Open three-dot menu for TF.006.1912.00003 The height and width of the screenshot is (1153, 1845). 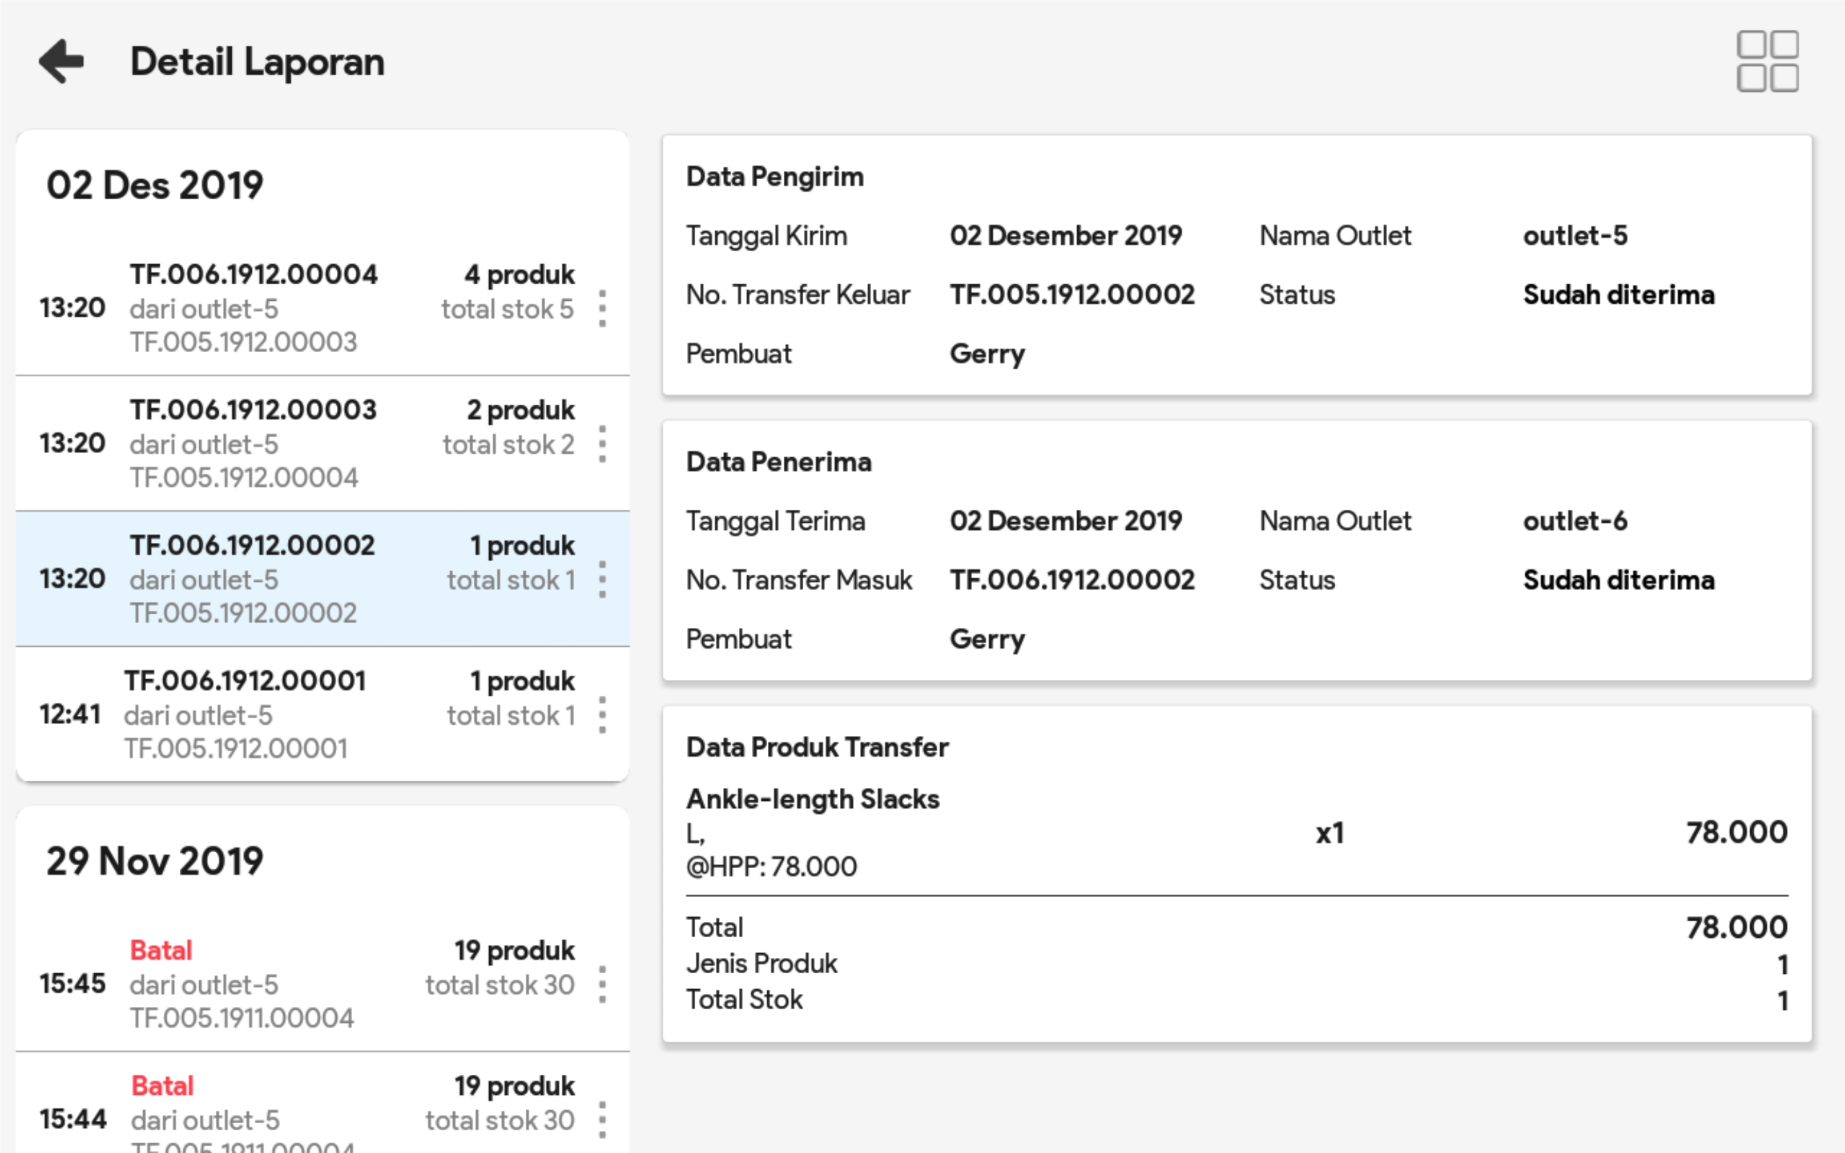pos(603,444)
